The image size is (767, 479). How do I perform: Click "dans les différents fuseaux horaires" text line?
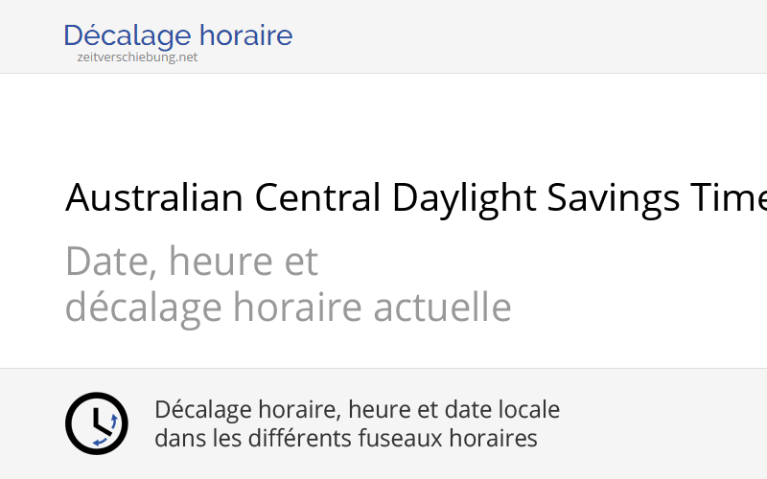(x=345, y=439)
